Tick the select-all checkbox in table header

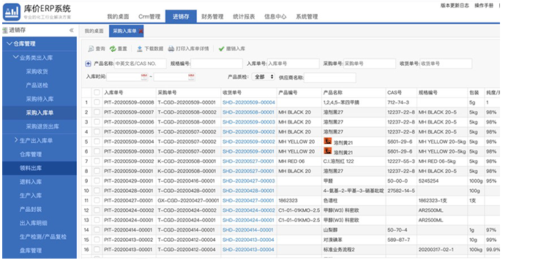point(97,93)
